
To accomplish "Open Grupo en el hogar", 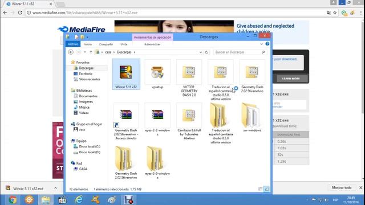I will point(89,124).
